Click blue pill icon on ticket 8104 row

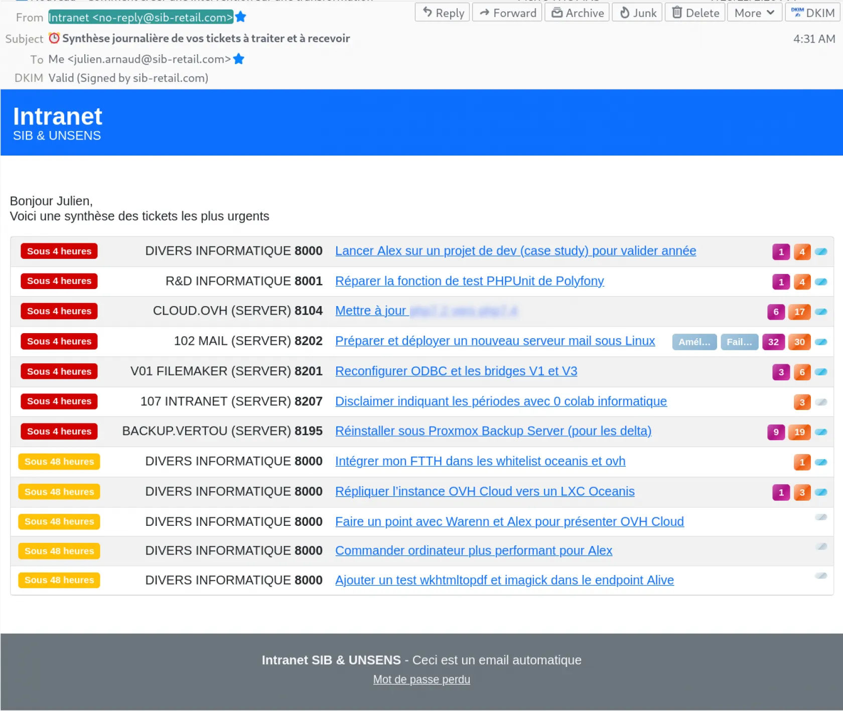[821, 312]
